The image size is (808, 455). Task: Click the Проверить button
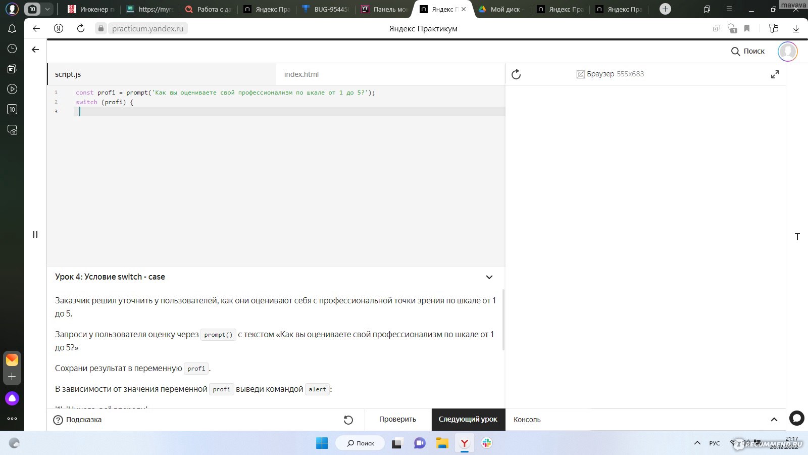click(x=397, y=420)
